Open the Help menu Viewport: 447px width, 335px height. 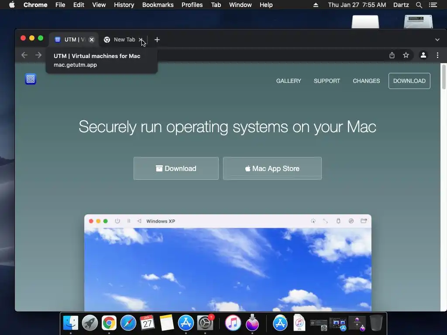(266, 5)
